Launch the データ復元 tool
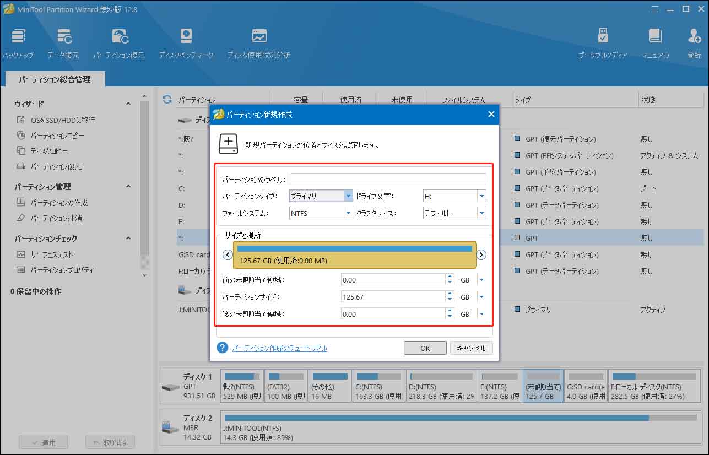Screen dimensions: 709x455 (x=63, y=44)
